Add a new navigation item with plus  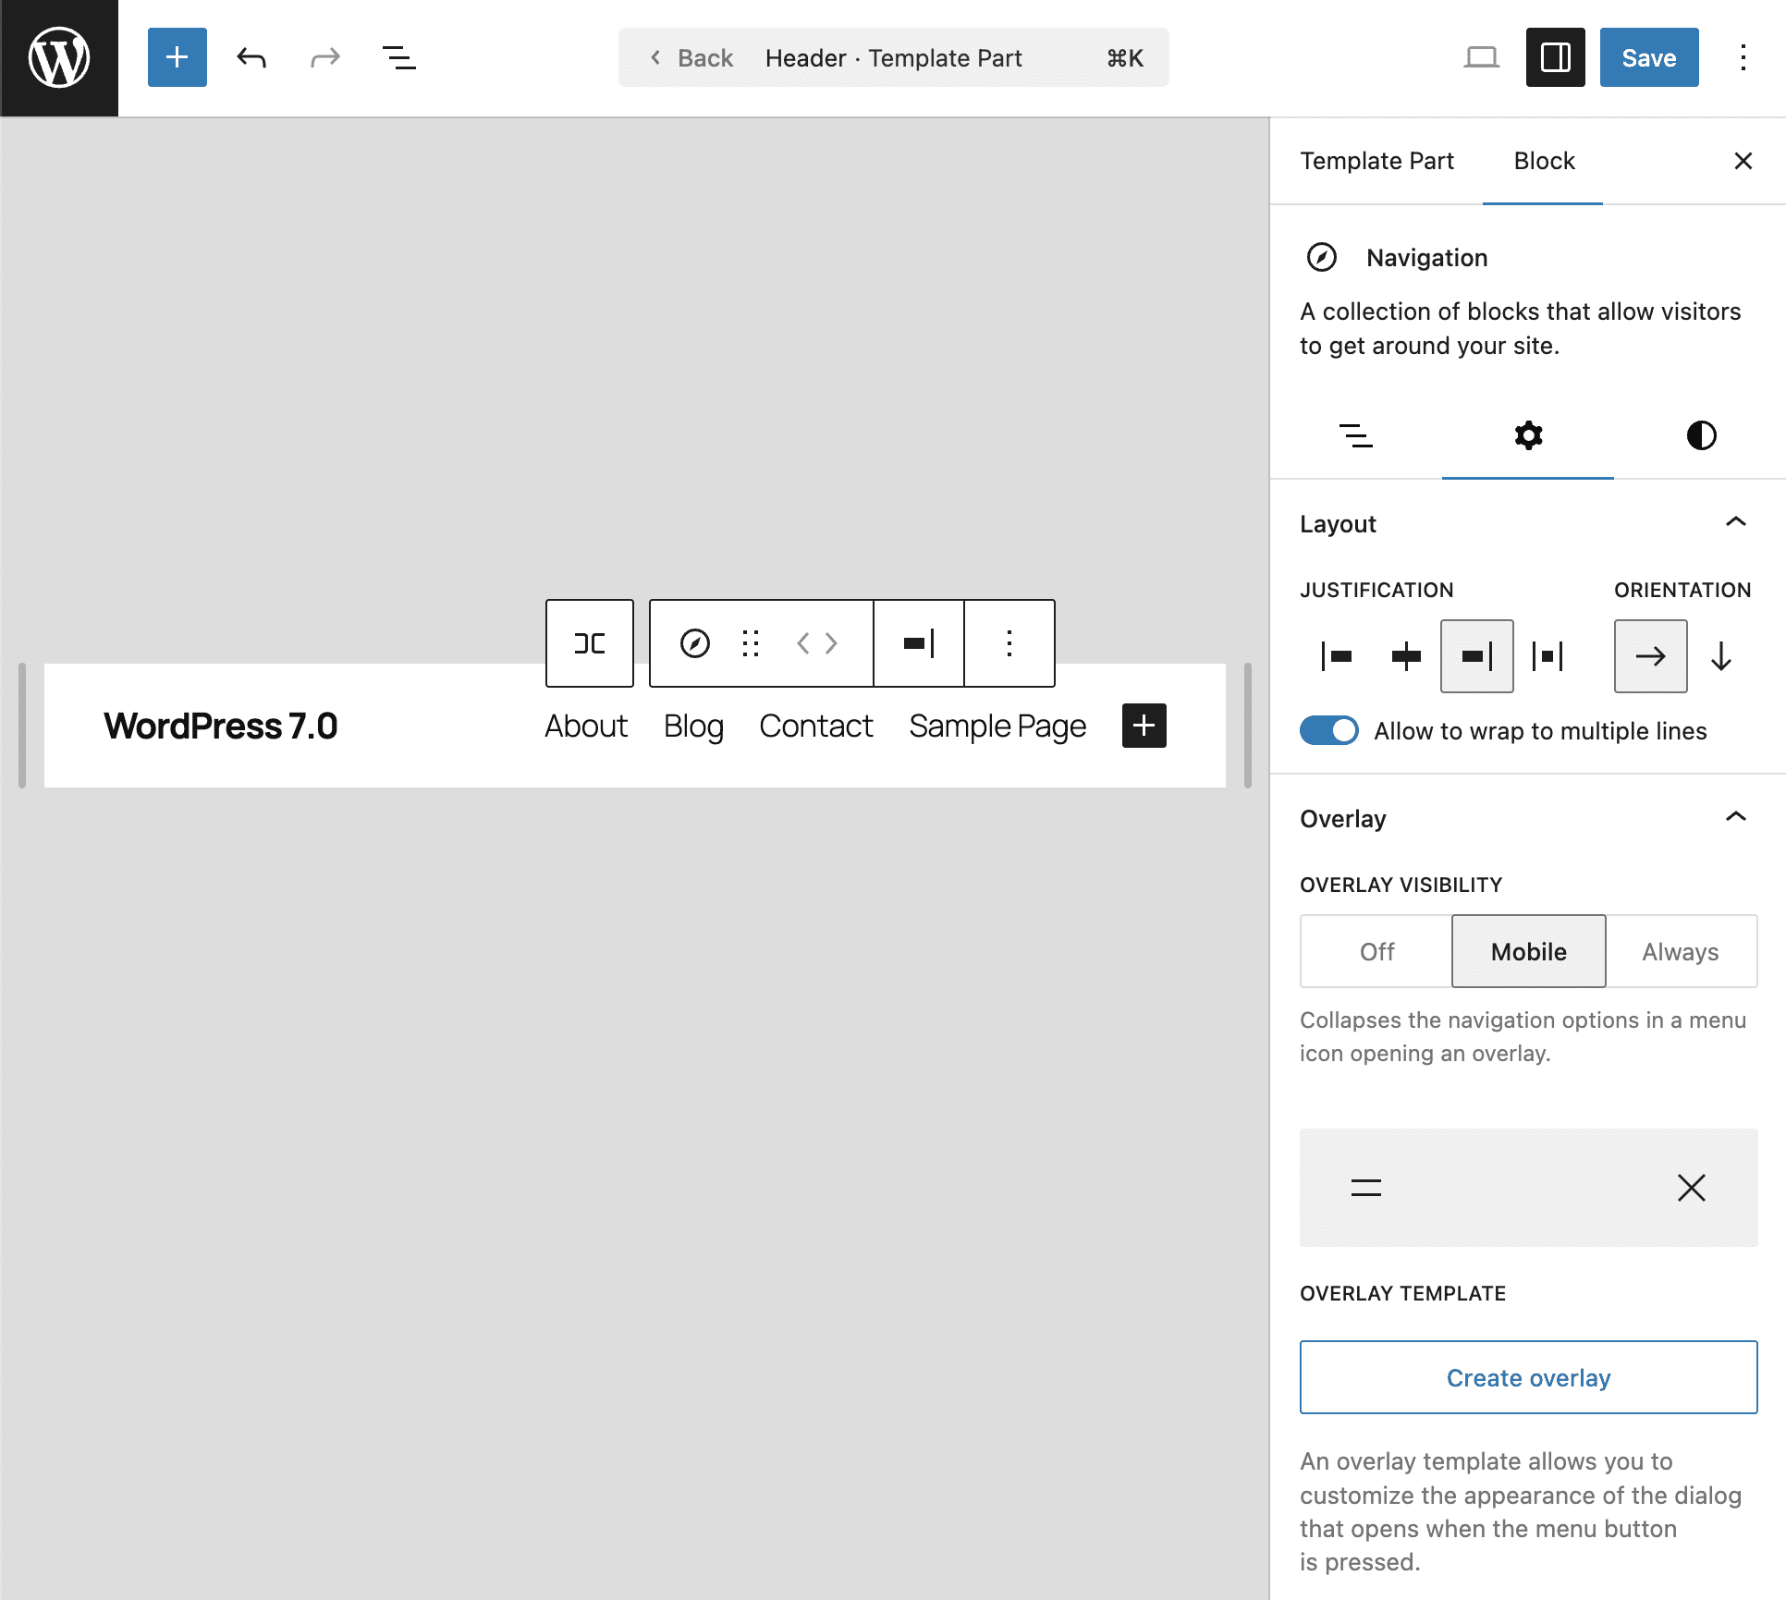1144,726
